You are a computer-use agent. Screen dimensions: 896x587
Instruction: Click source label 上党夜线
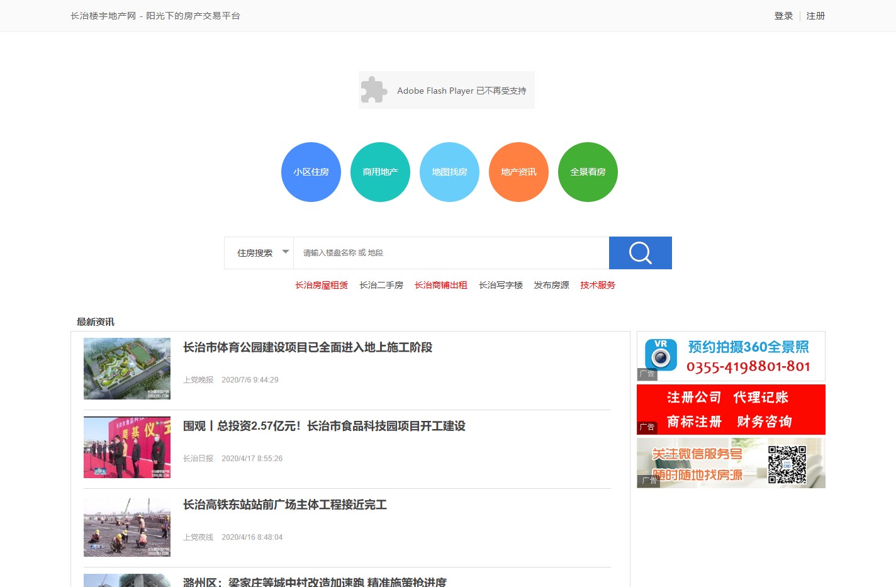[198, 537]
